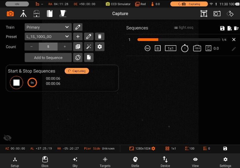Screen dimensions: 240x168
Task: Open Ekos tab in bottom navigation
Action: point(45,162)
